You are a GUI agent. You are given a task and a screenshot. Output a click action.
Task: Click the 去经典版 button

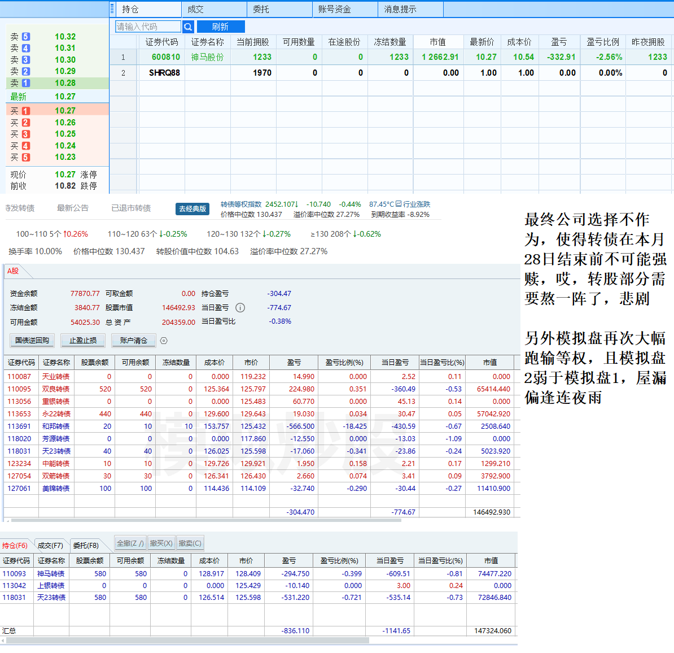pyautogui.click(x=192, y=208)
